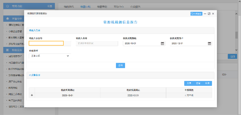241x115 pixels.
Task: Click scroll down arrow on background scrollbar
Action: 236,50
